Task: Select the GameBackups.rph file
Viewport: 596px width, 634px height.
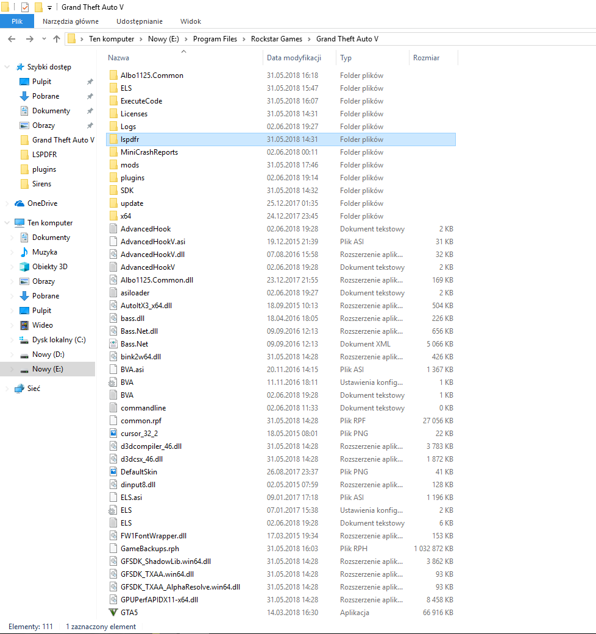Action: tap(150, 548)
